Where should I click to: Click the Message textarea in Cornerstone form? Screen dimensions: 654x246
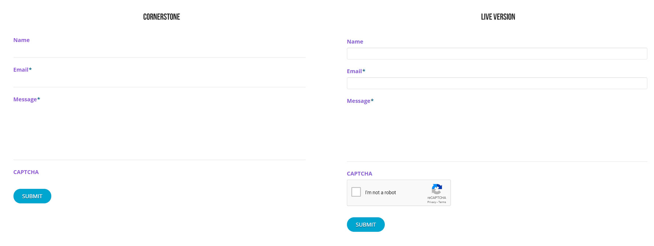click(x=159, y=132)
